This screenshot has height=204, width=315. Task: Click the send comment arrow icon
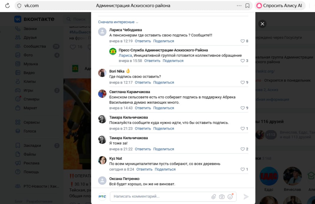246,197
